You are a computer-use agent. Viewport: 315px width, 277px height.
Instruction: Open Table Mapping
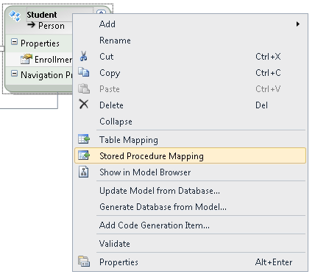tap(190, 139)
